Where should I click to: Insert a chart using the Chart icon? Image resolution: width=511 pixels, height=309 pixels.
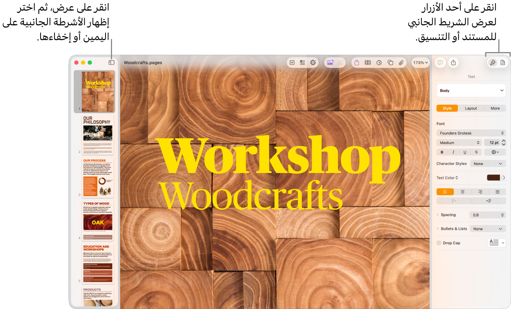[x=379, y=62]
